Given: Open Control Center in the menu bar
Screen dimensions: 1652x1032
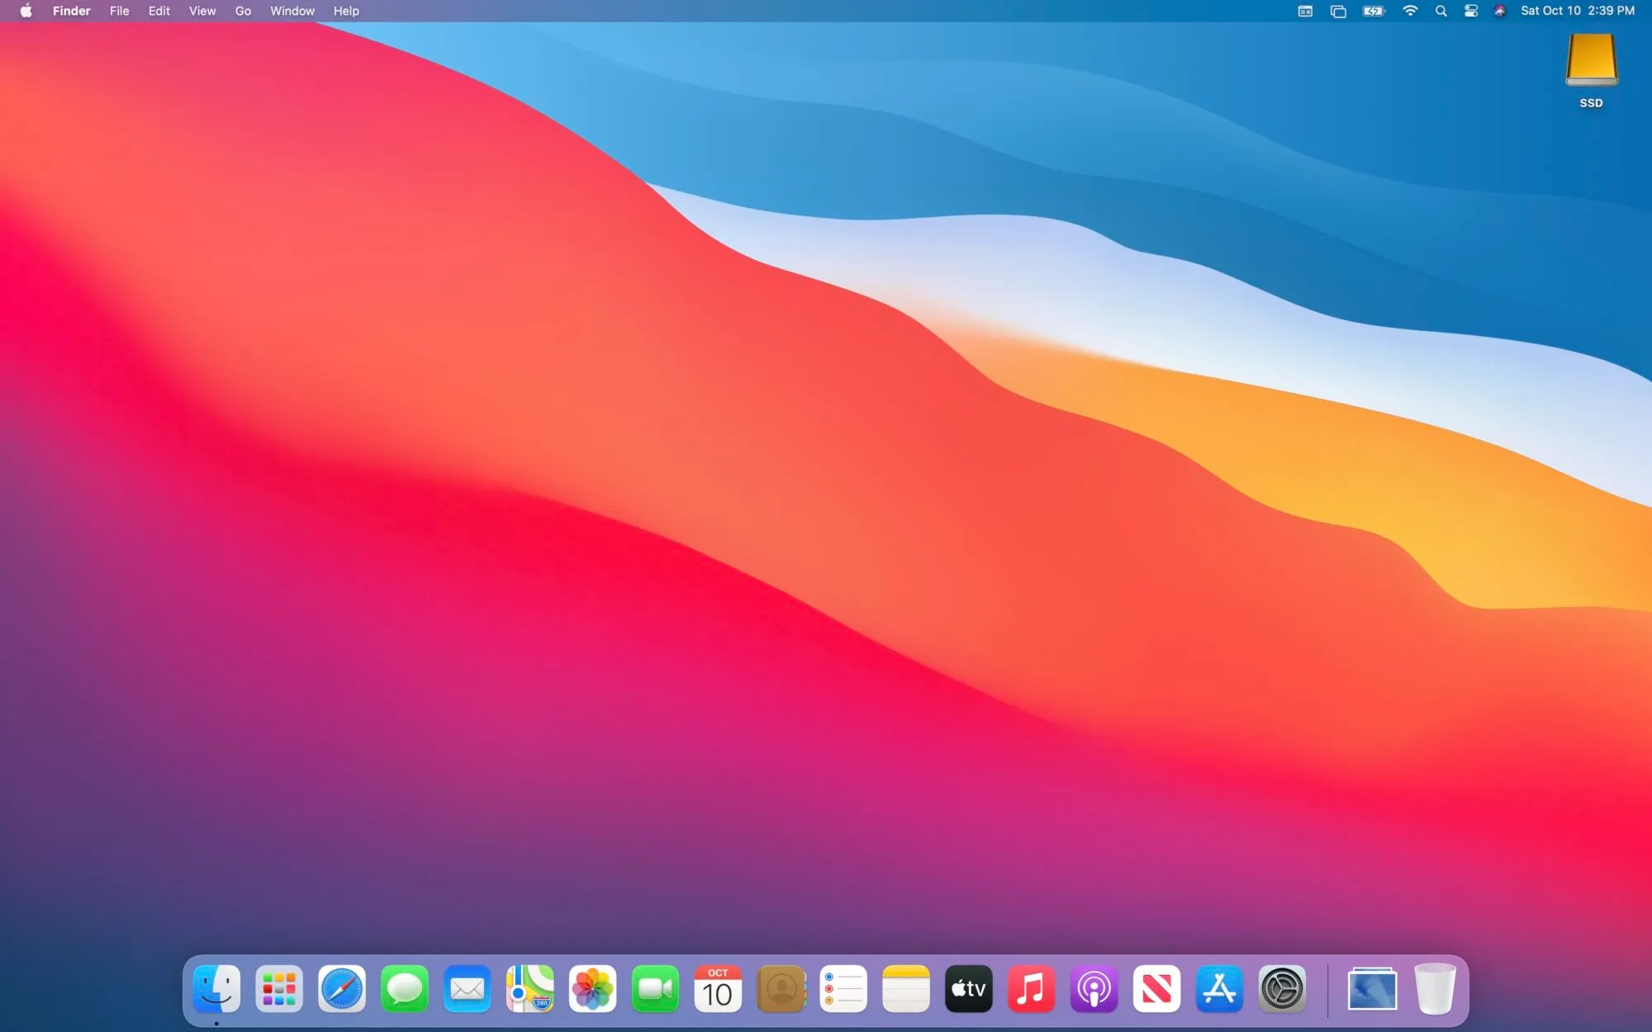Looking at the screenshot, I should (1470, 11).
